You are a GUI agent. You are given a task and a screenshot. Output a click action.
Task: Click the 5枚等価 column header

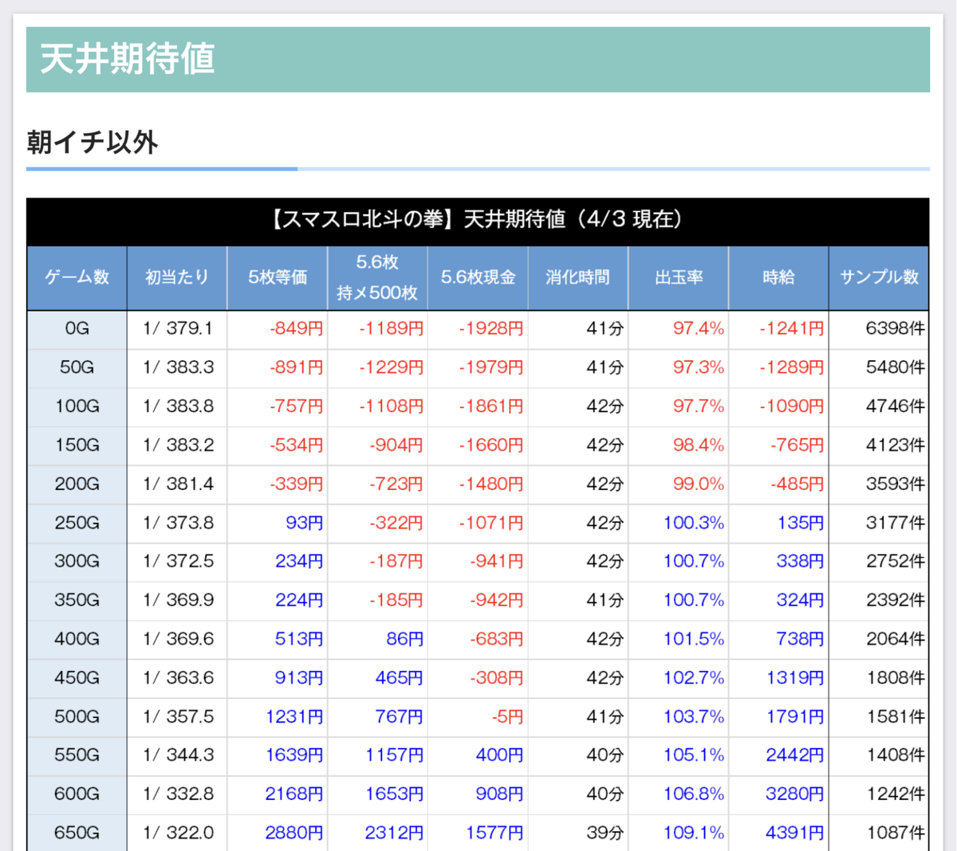(x=278, y=277)
